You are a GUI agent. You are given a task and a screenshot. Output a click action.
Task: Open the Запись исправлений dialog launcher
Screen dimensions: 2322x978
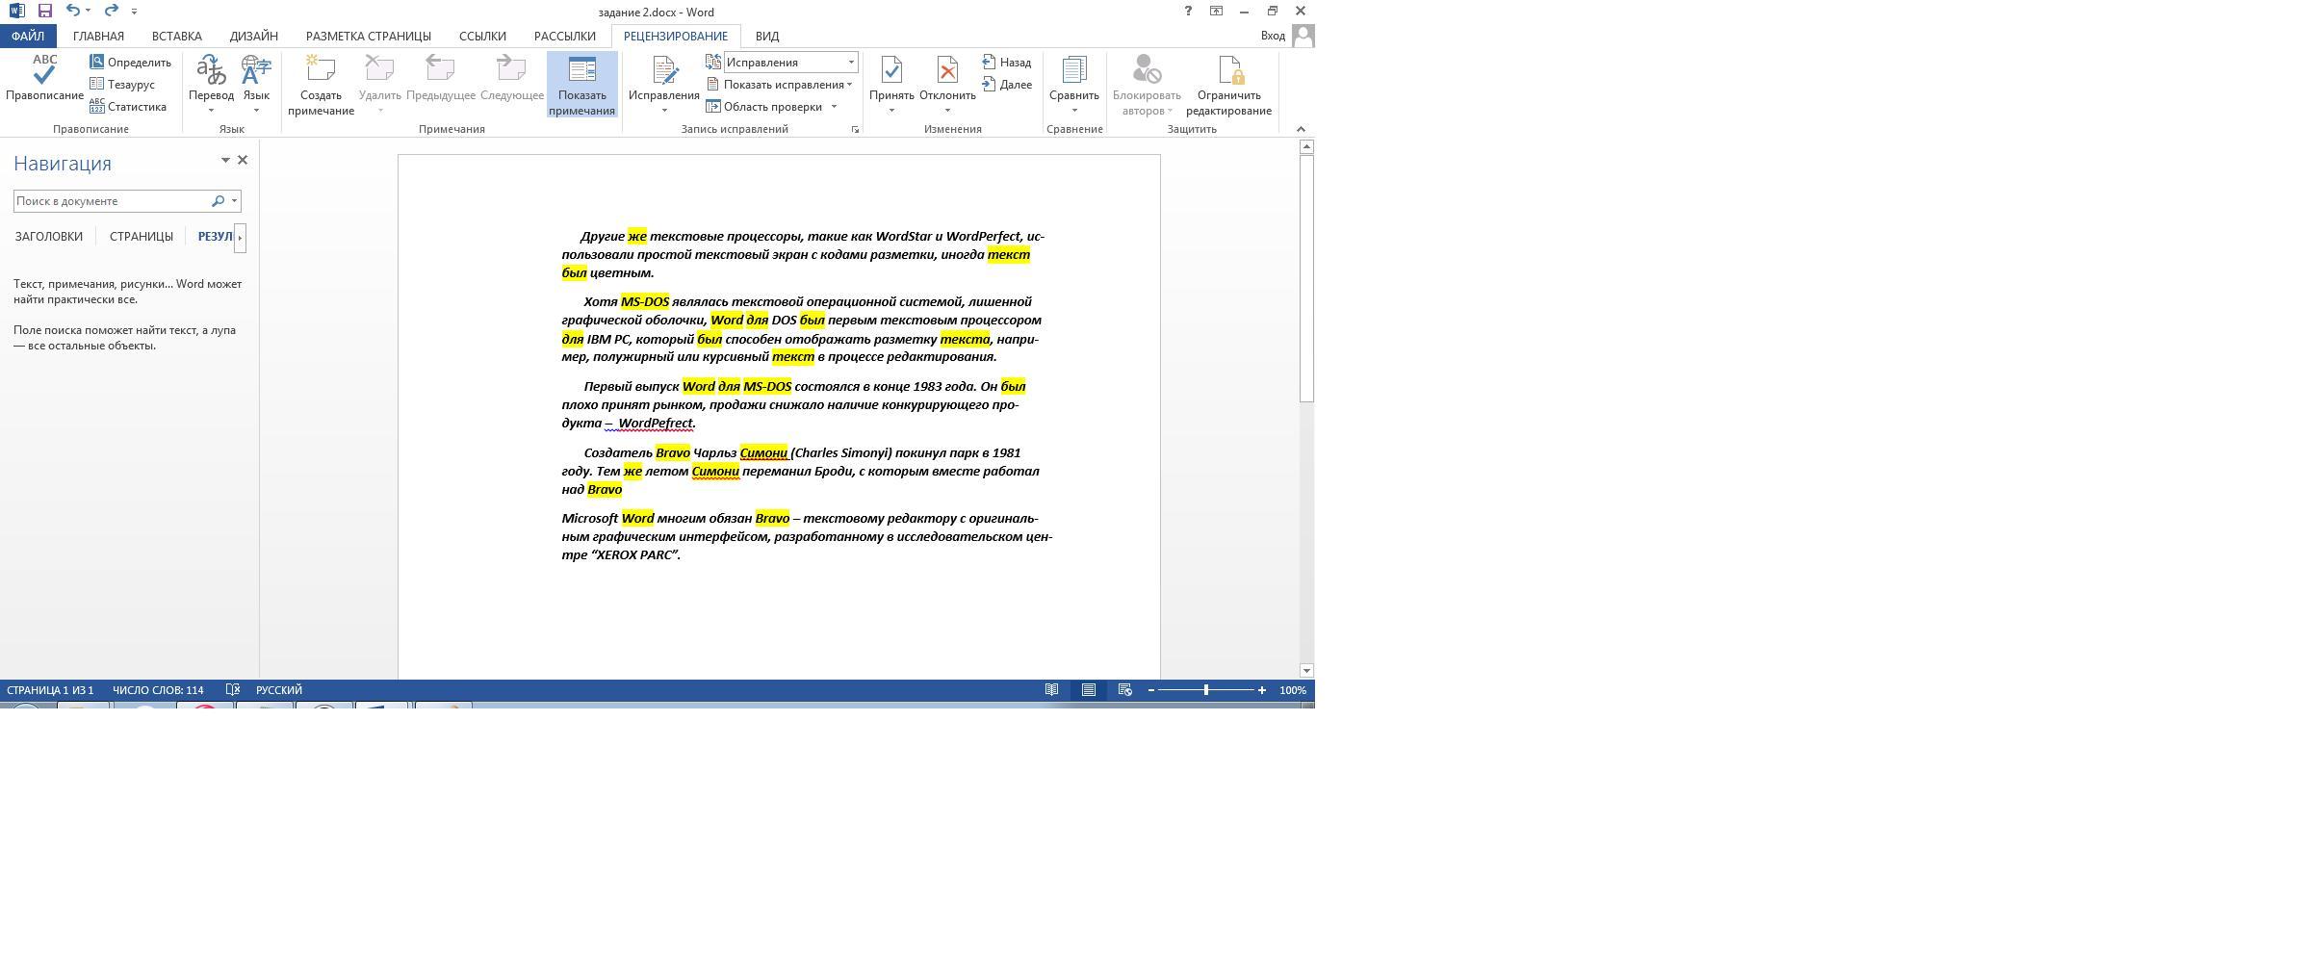pos(855,129)
